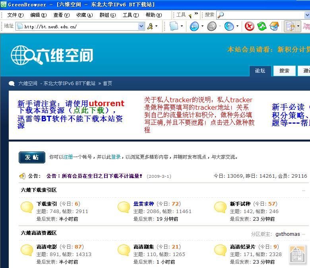This screenshot has height=268, width=310.
Task: Click the Go (running man) icon
Action: click(150, 26)
